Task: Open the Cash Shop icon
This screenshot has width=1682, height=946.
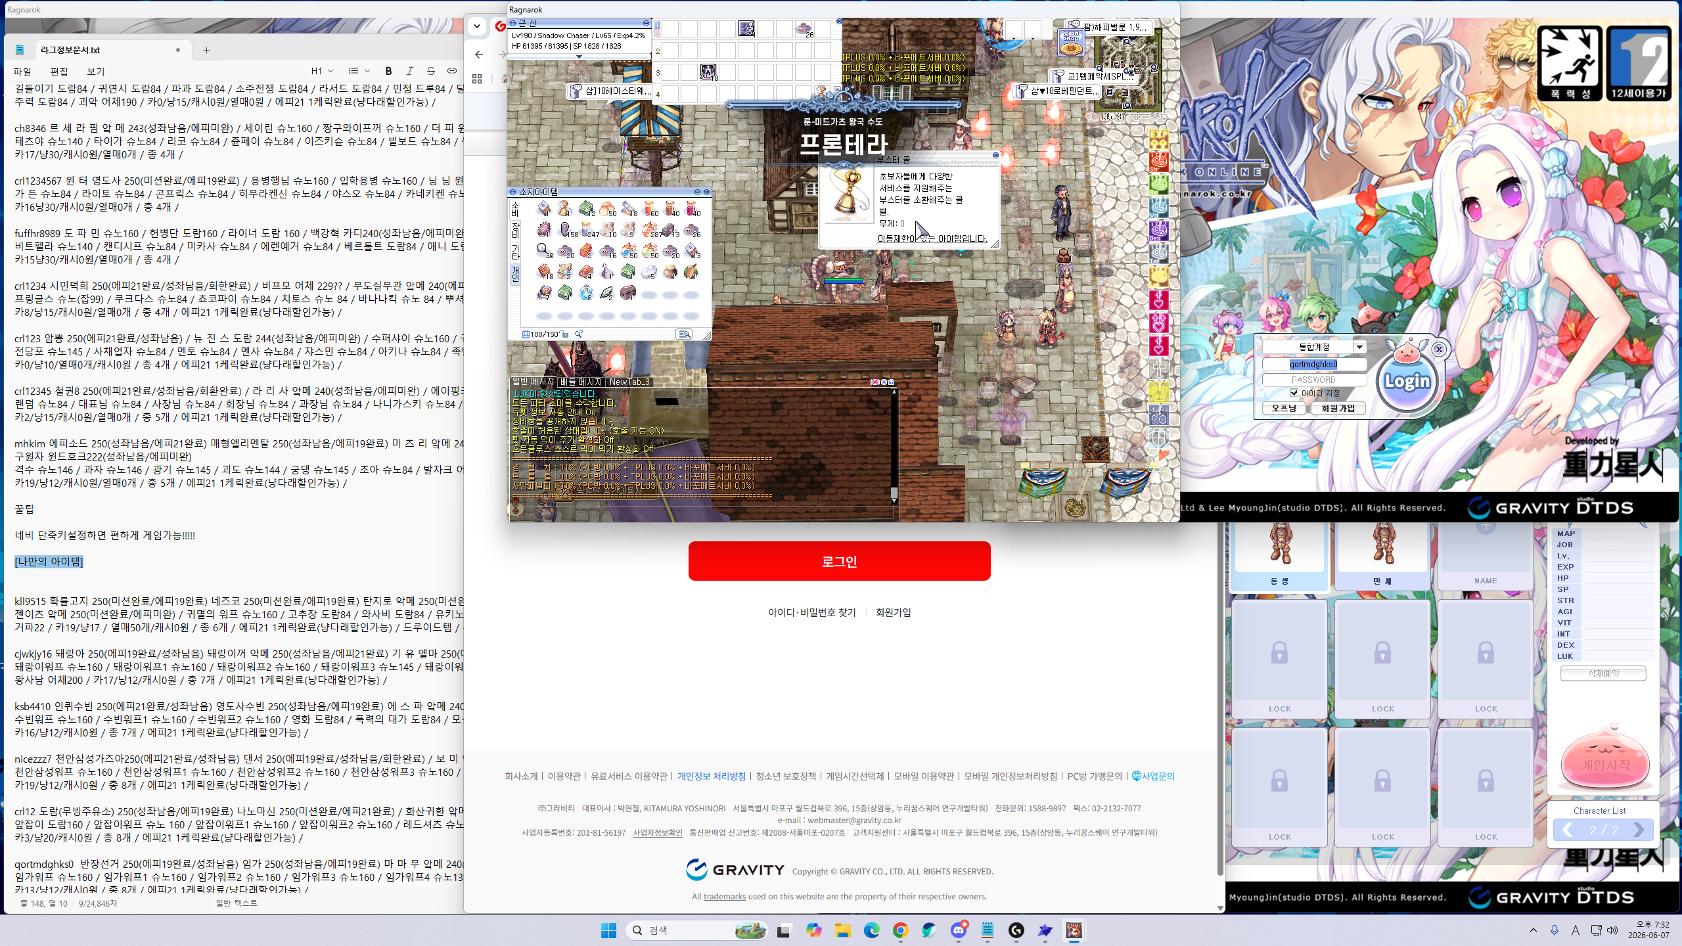Action: (1071, 43)
